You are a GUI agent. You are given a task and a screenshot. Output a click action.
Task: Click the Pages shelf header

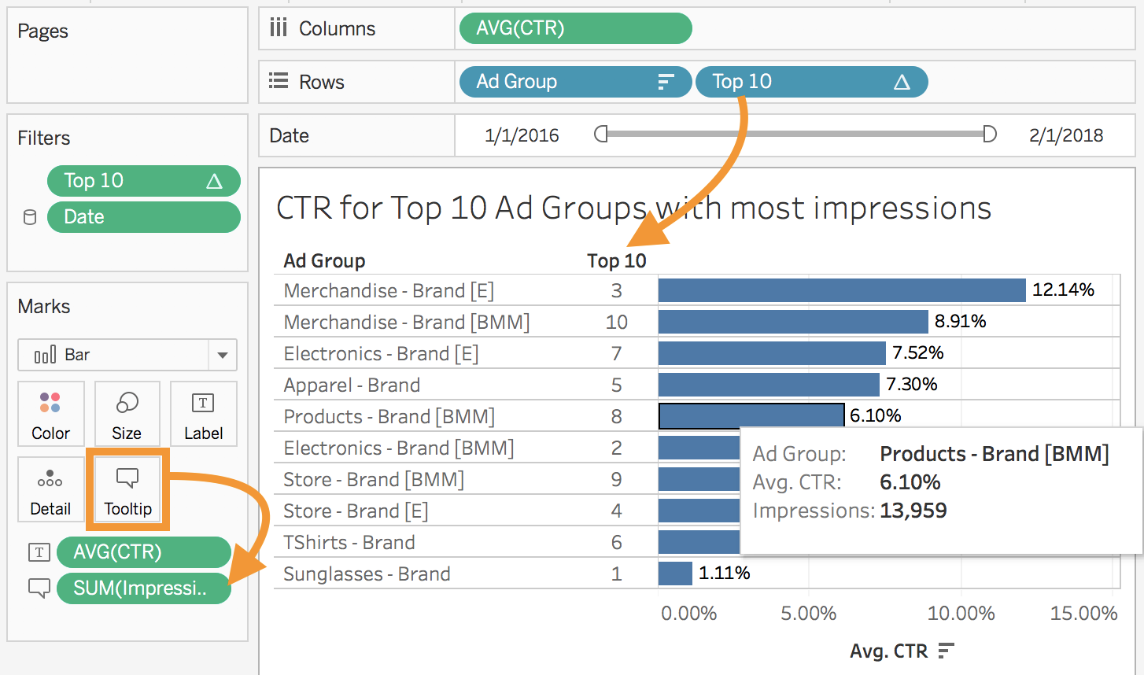pos(42,31)
